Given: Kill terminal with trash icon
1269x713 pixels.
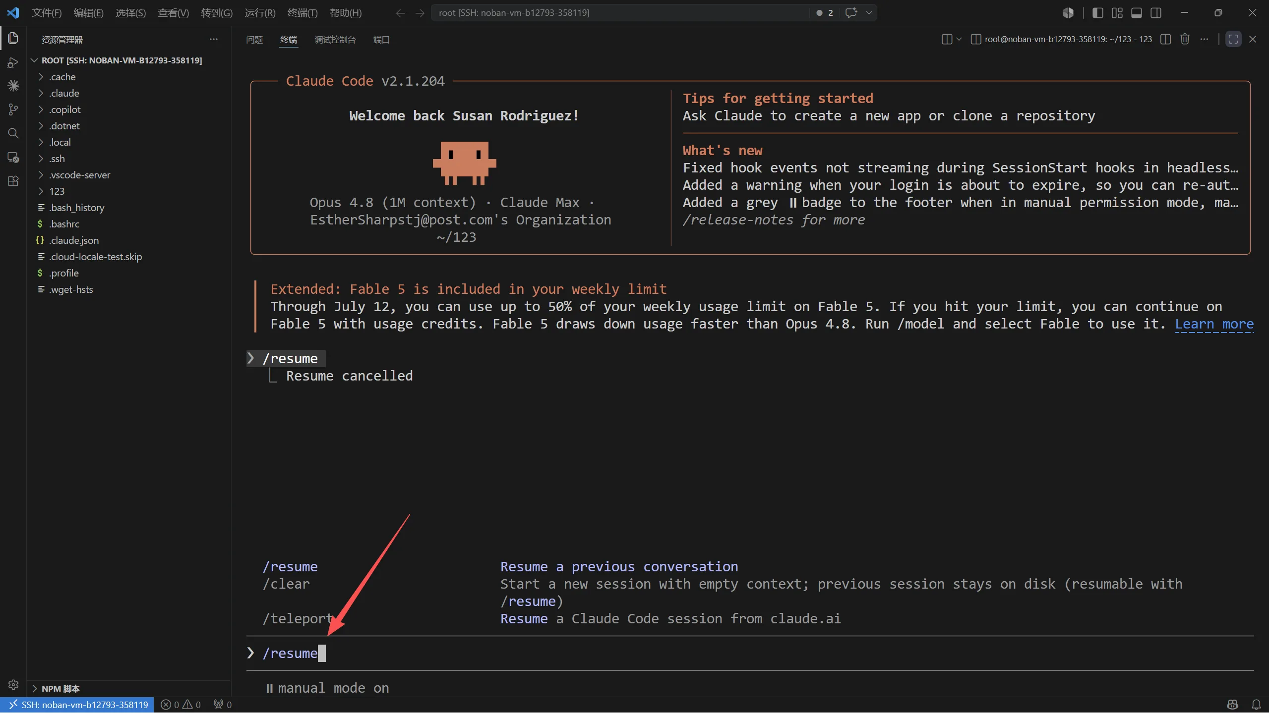Looking at the screenshot, I should (x=1185, y=39).
